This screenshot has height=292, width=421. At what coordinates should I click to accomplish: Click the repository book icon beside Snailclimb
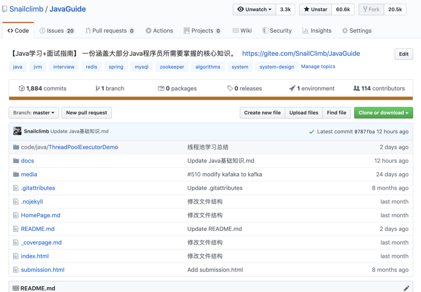pyautogui.click(x=5, y=9)
